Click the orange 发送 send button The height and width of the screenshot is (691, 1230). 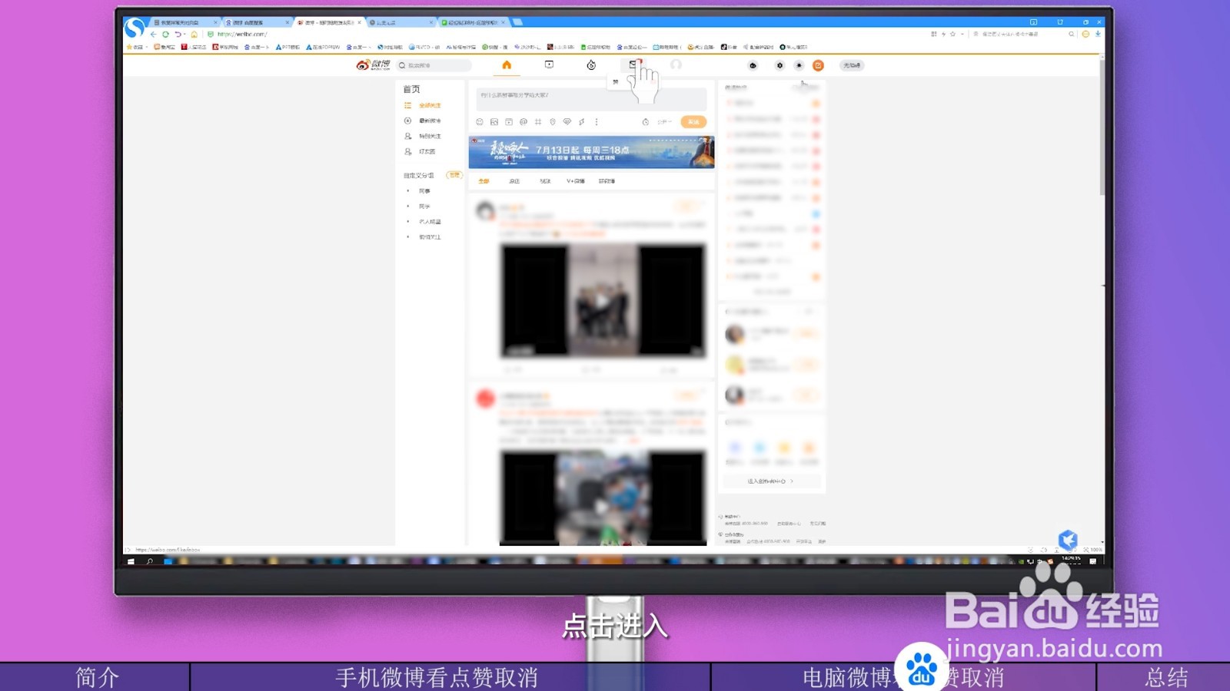pyautogui.click(x=693, y=122)
